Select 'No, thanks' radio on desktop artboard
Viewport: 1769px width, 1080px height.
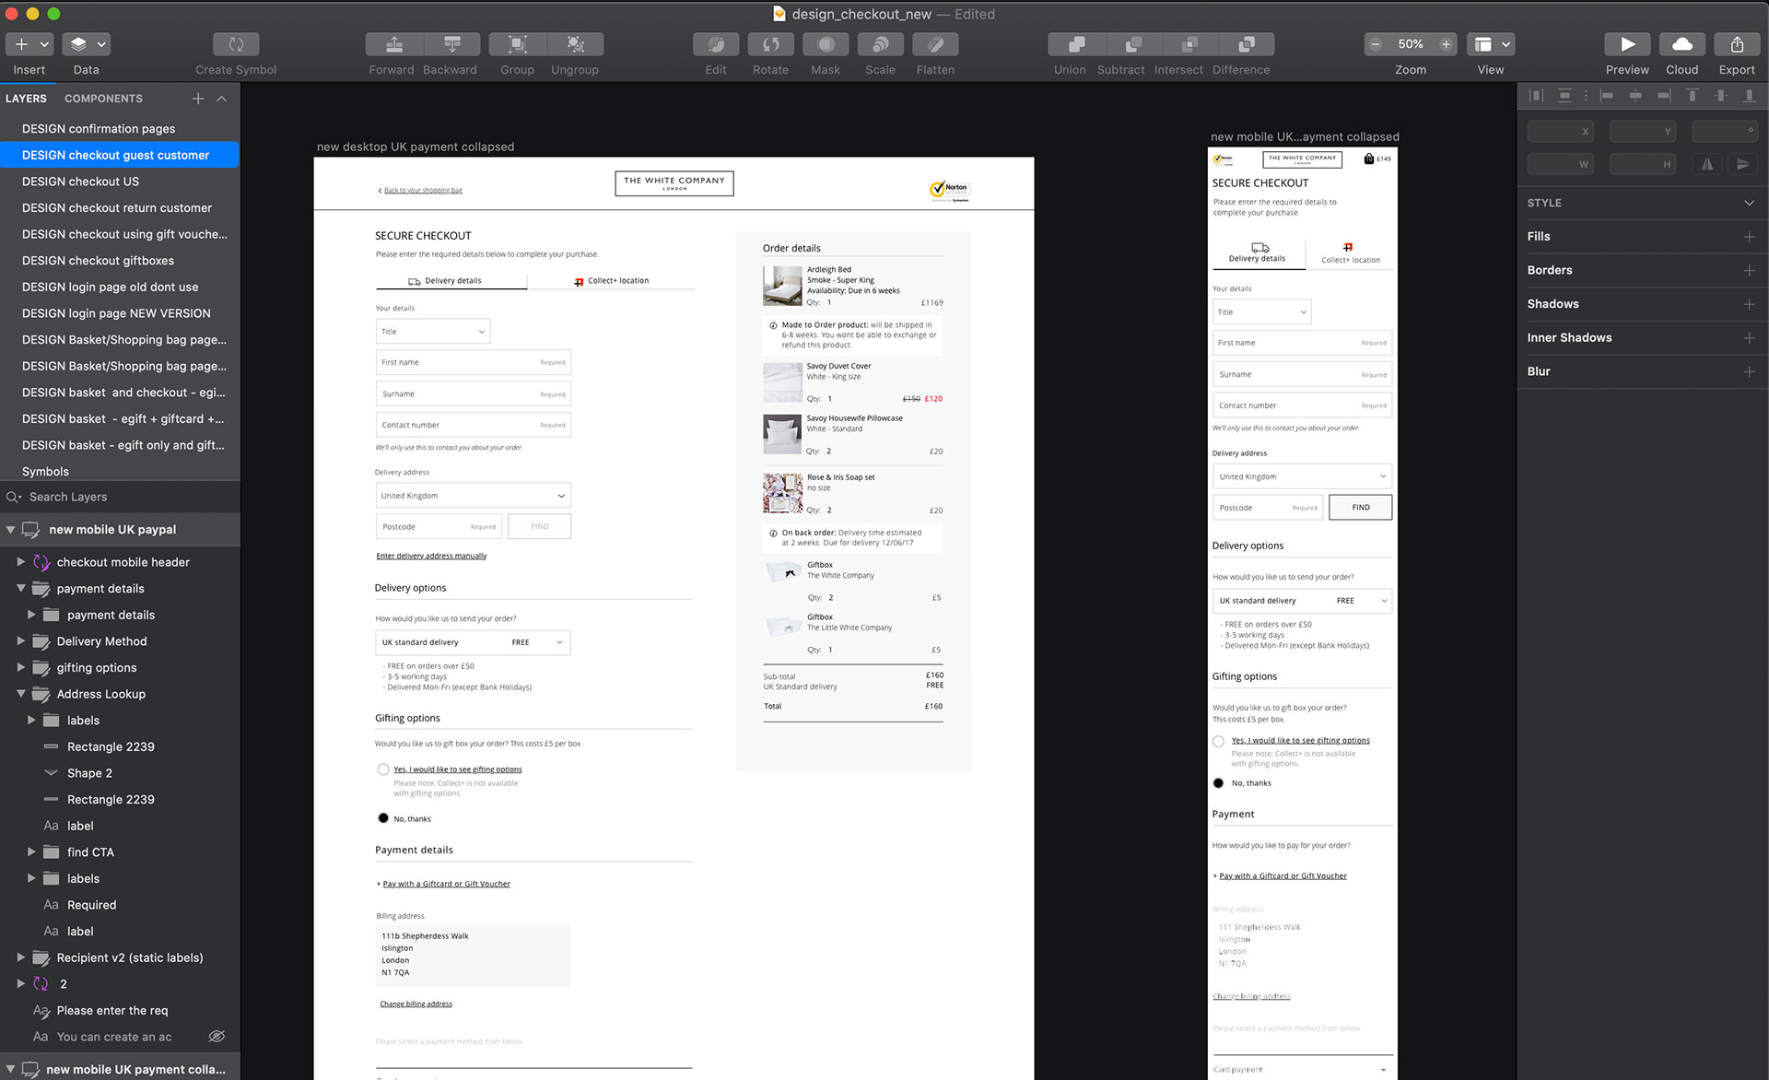tap(383, 818)
